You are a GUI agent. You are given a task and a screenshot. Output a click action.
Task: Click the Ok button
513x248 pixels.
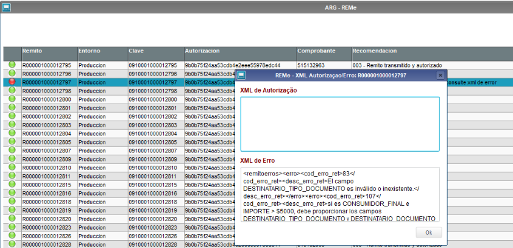[x=428, y=233]
